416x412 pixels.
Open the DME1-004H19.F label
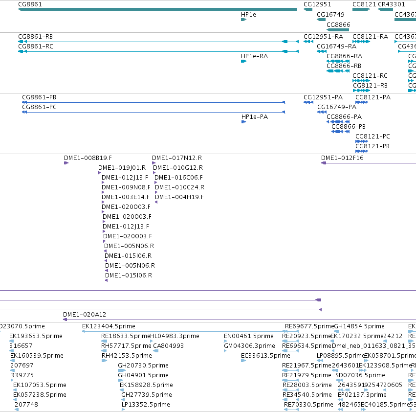[179, 197]
